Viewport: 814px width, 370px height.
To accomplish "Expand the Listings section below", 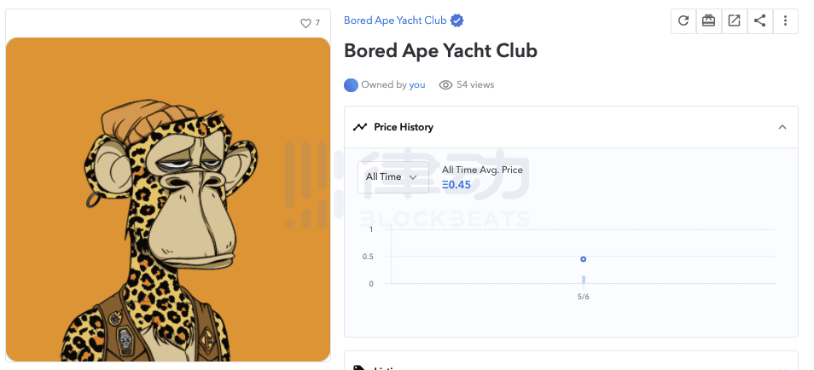I will tap(570, 363).
